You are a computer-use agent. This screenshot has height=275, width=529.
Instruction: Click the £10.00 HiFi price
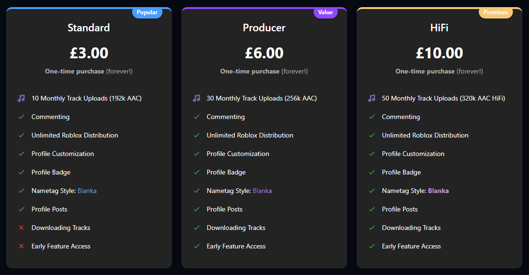coord(439,53)
